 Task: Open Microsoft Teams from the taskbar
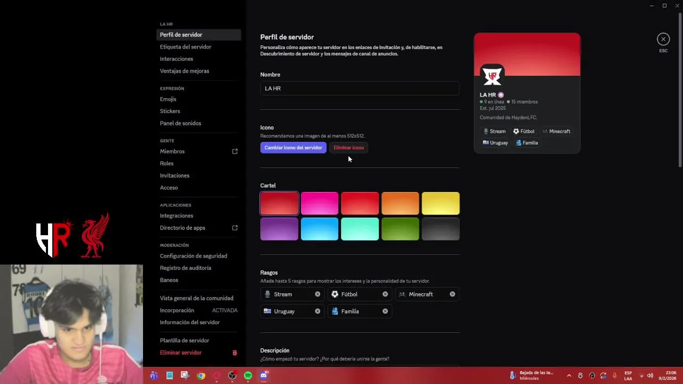154,375
